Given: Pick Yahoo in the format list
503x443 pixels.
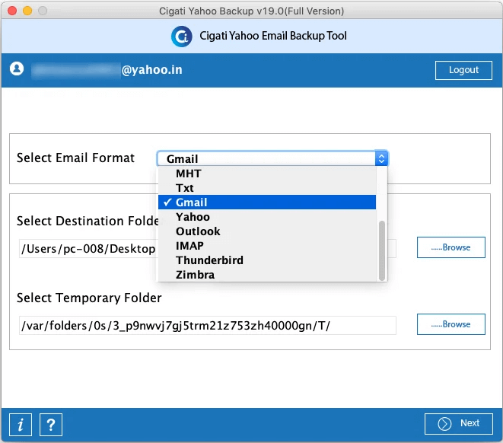Looking at the screenshot, I should (x=267, y=217).
